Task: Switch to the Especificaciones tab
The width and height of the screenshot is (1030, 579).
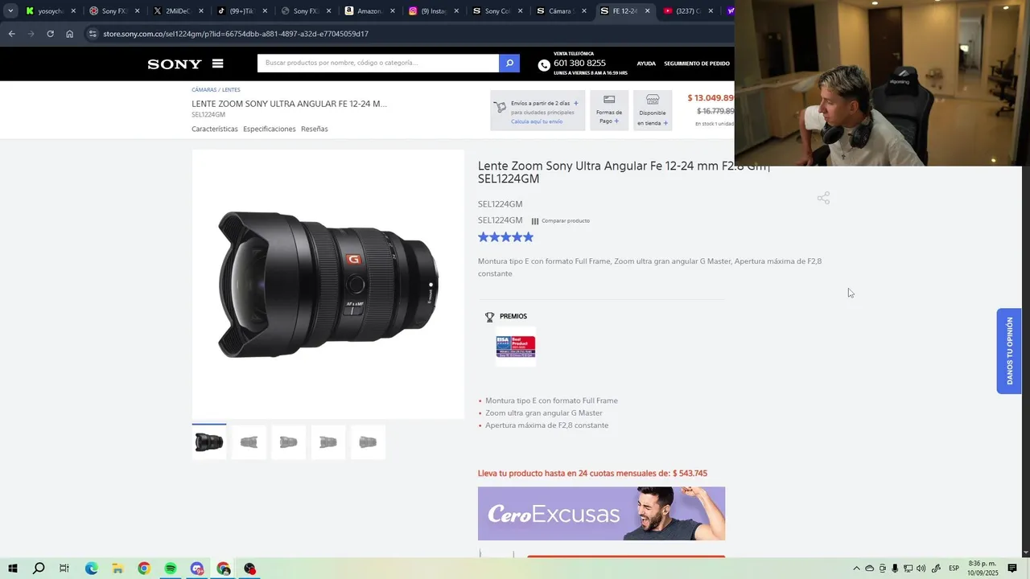Action: coord(270,129)
